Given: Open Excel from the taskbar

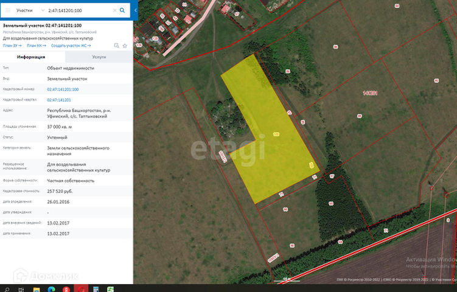Looking at the screenshot, I should (110, 288).
